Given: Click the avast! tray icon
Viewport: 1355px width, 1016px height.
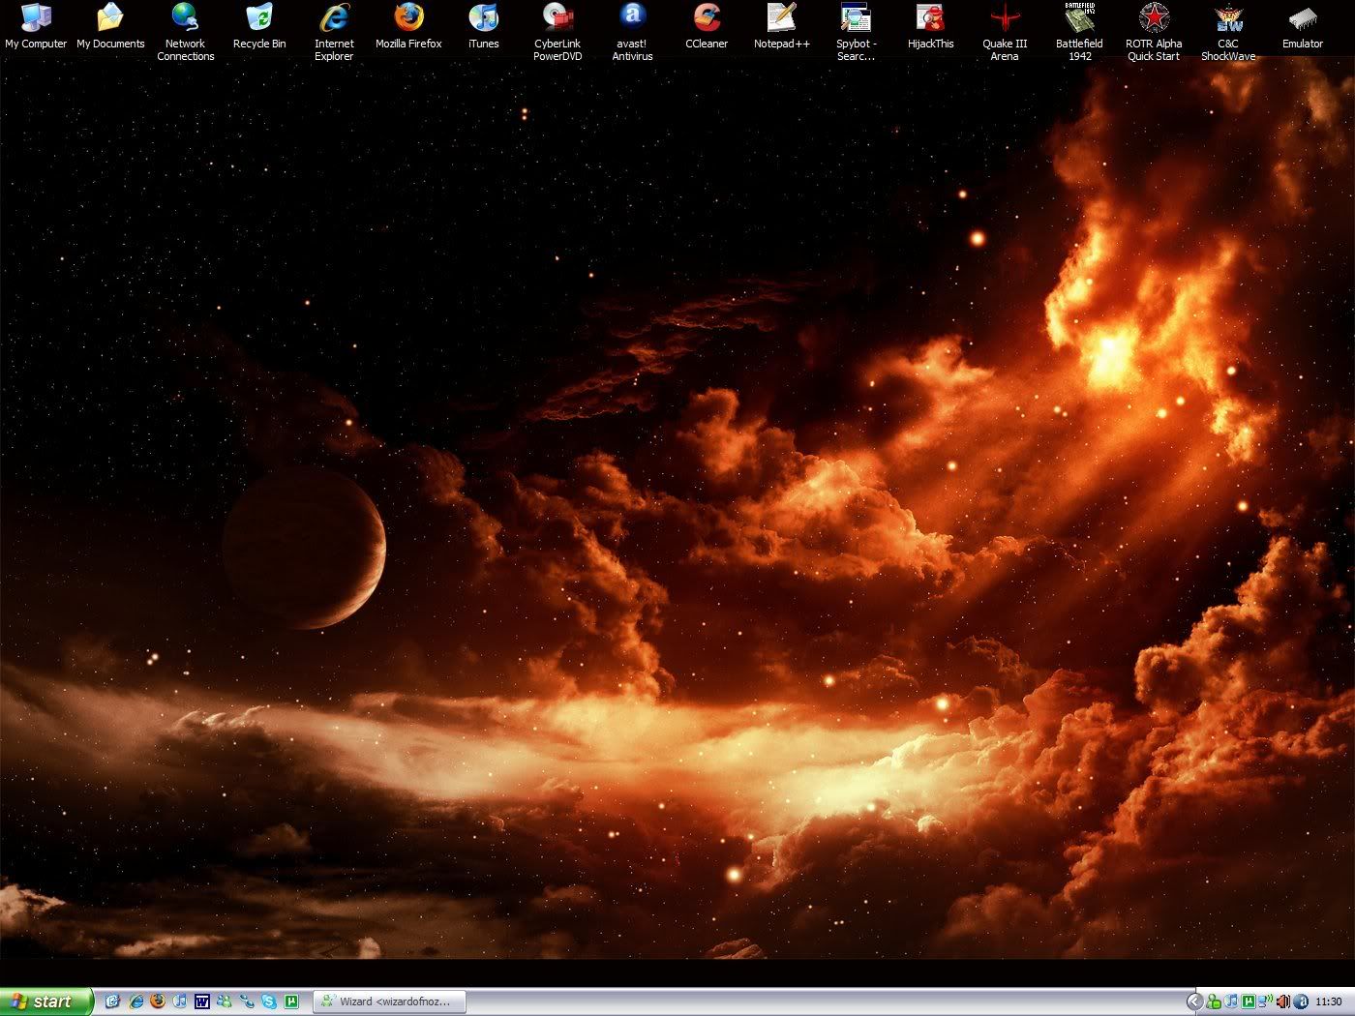Looking at the screenshot, I should click(x=1301, y=1001).
